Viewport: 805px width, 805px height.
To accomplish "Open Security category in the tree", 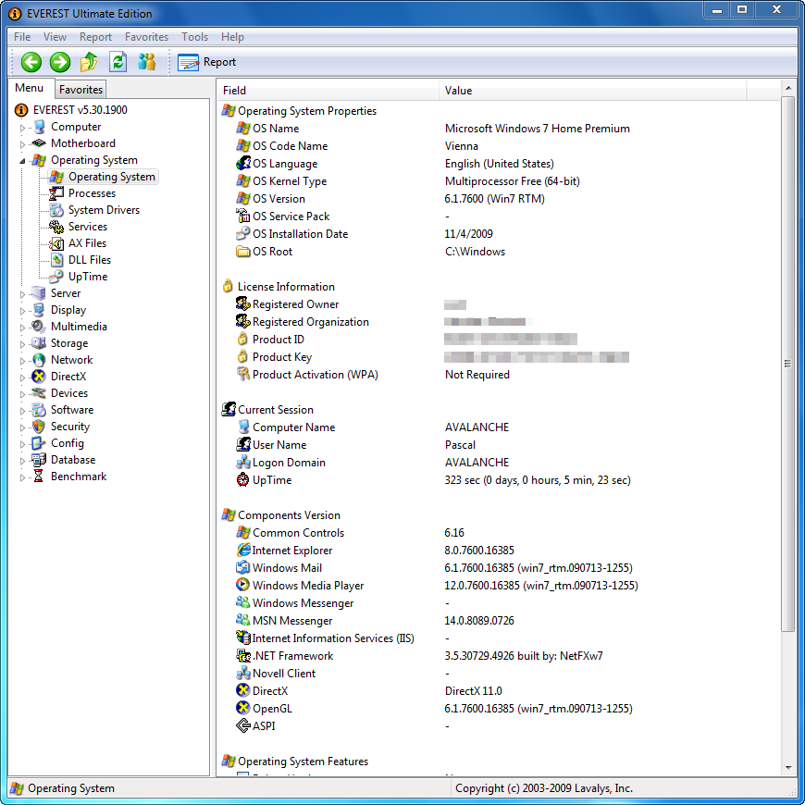I will tap(69, 427).
